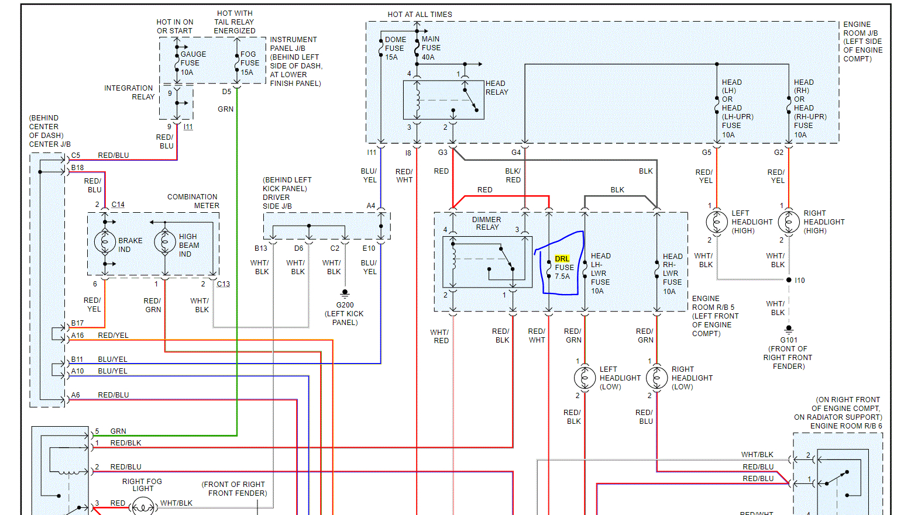Select the 'HOT IN ON OR START' label
Viewport: 904px width, 515px height.
tap(174, 26)
